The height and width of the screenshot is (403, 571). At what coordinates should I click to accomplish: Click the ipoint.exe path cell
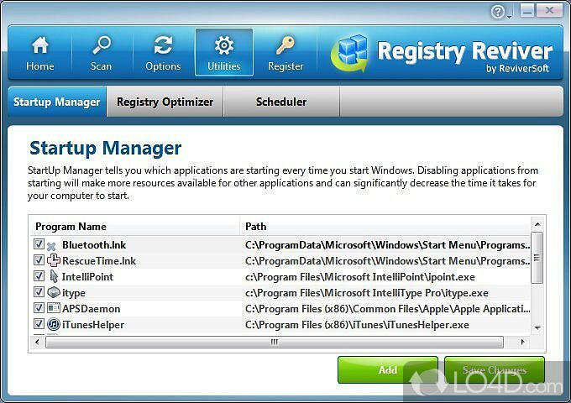click(360, 277)
